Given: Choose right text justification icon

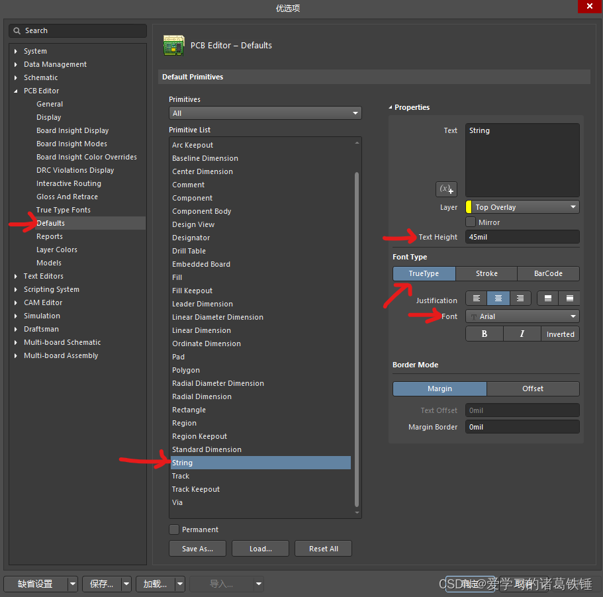Looking at the screenshot, I should 520,299.
